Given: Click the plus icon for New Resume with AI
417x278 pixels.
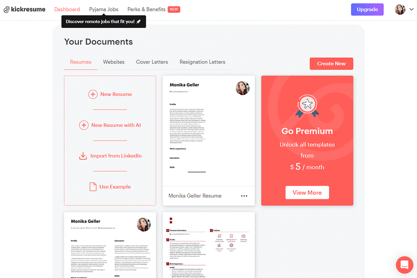Looking at the screenshot, I should (84, 125).
